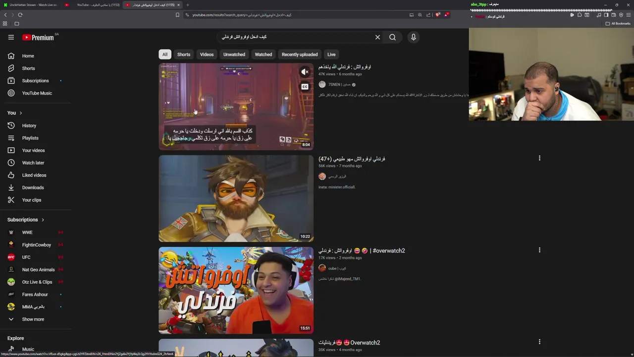Screen dimensions: 634x357
Task: Toggle mute on the previewing video thumbnail
Action: click(305, 72)
